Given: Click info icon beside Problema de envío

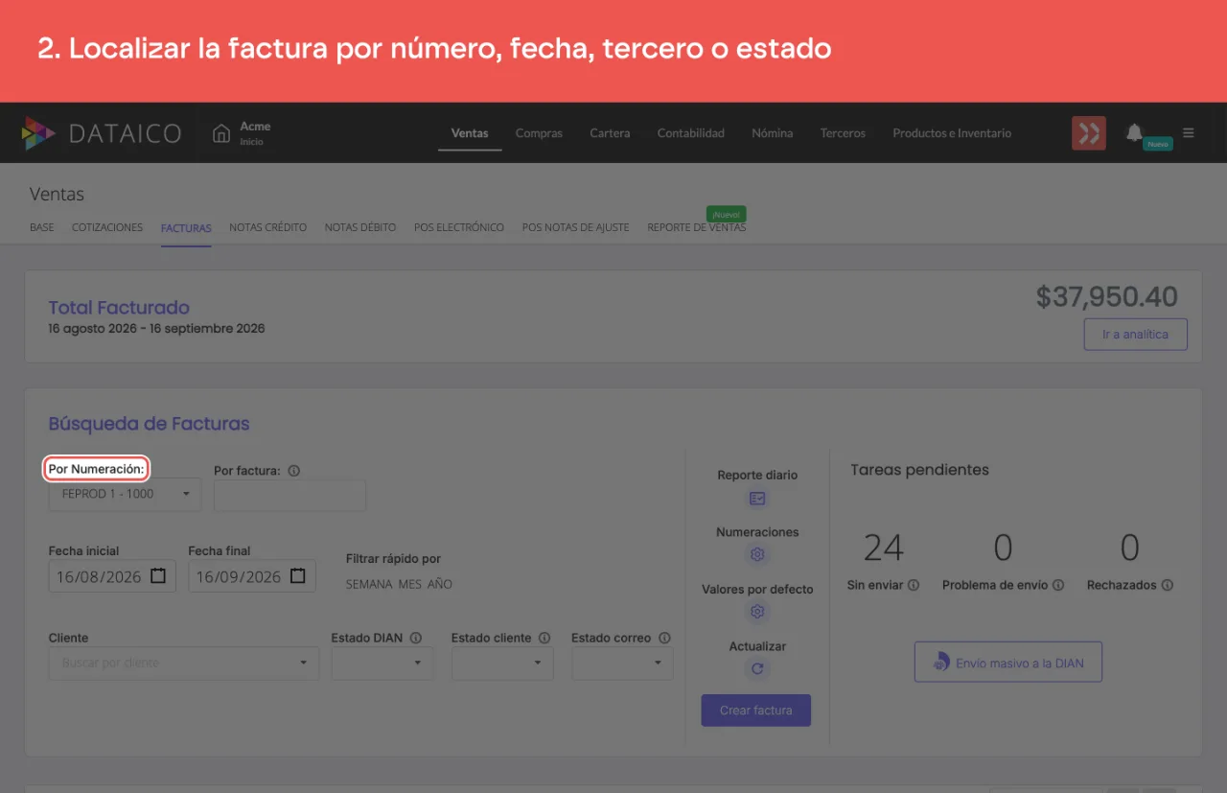Looking at the screenshot, I should 1058,585.
